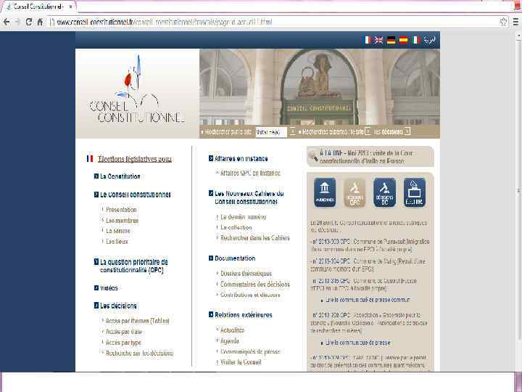Open La question prioritaire de constitutionnalité

click(134, 266)
